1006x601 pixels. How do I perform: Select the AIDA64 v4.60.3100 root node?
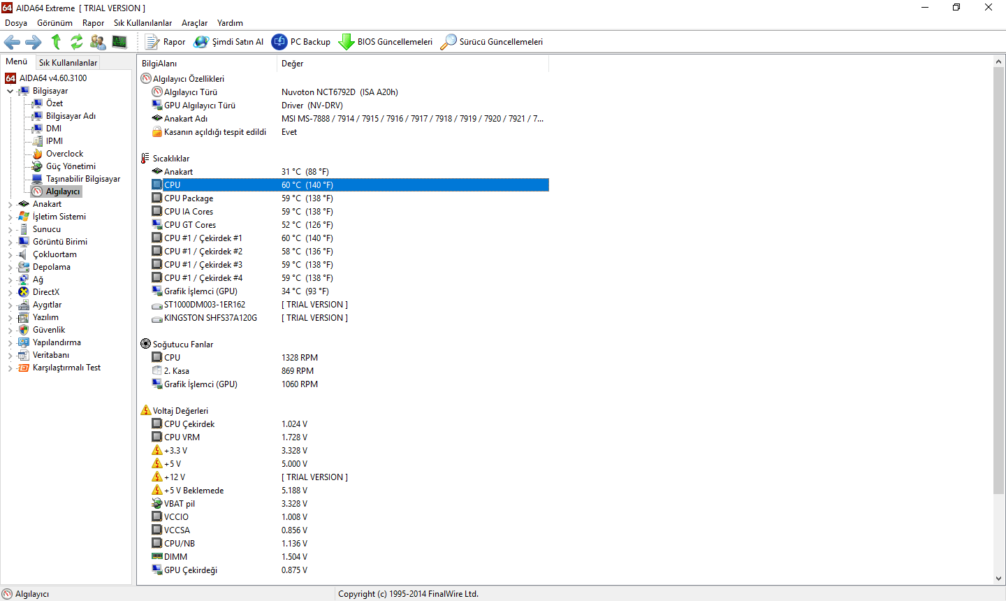click(53, 78)
